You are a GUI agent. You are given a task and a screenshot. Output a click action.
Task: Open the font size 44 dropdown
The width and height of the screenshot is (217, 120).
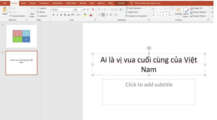81,9
